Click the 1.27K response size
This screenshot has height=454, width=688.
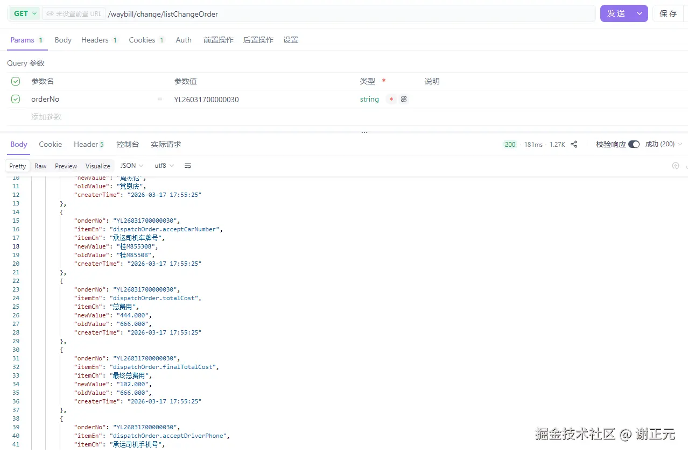557,144
